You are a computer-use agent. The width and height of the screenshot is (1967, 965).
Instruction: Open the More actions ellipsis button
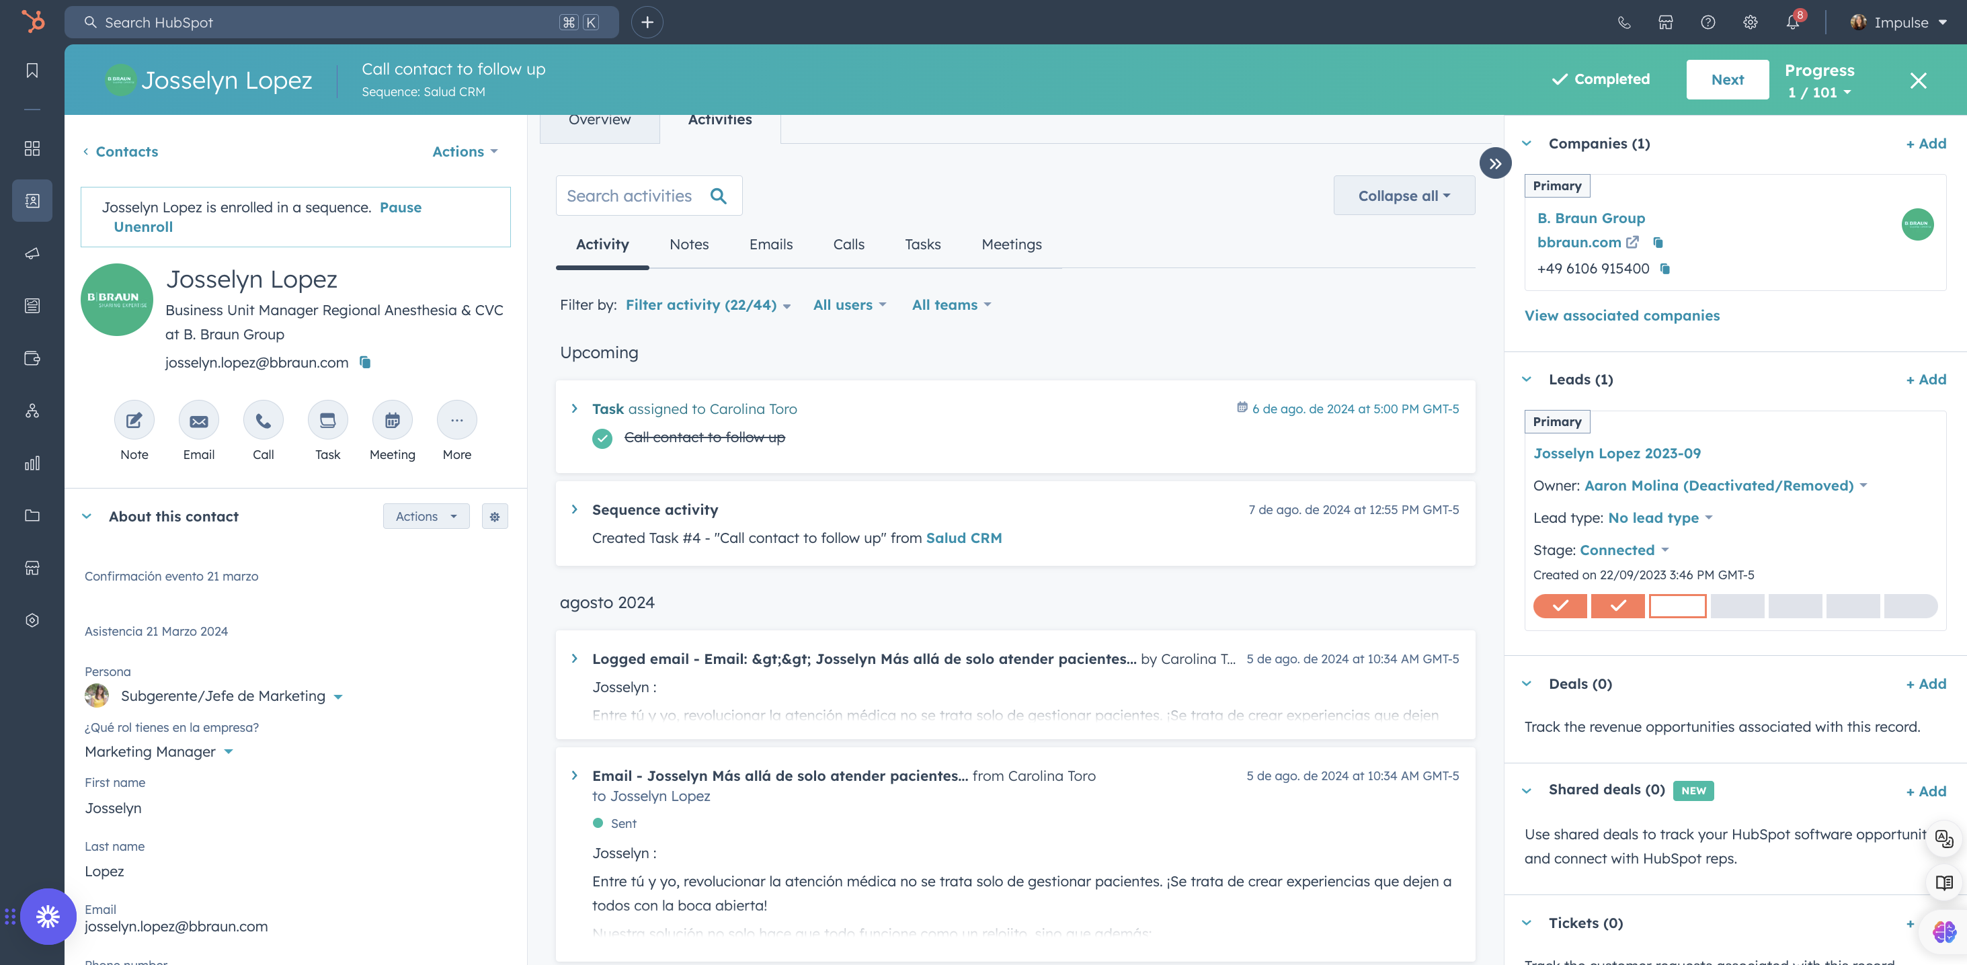(x=456, y=420)
